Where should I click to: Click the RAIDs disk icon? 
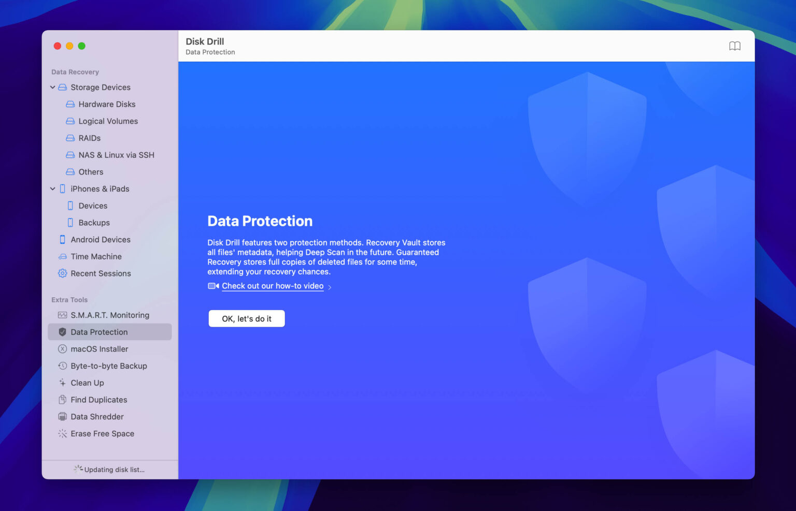point(70,138)
